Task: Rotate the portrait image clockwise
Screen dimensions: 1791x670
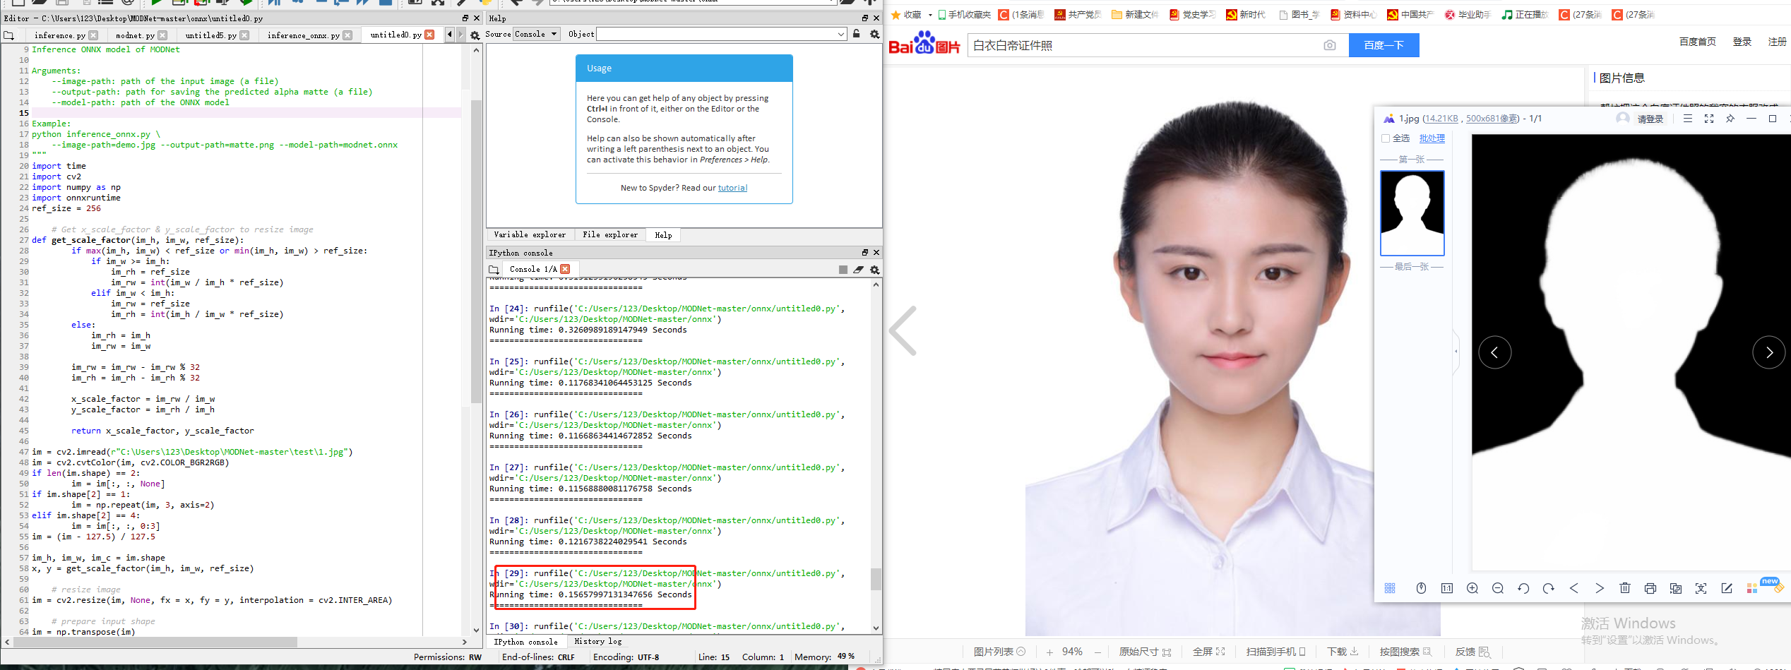Action: (x=1549, y=588)
